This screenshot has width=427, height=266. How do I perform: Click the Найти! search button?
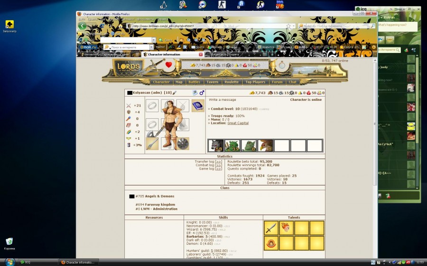[160, 47]
